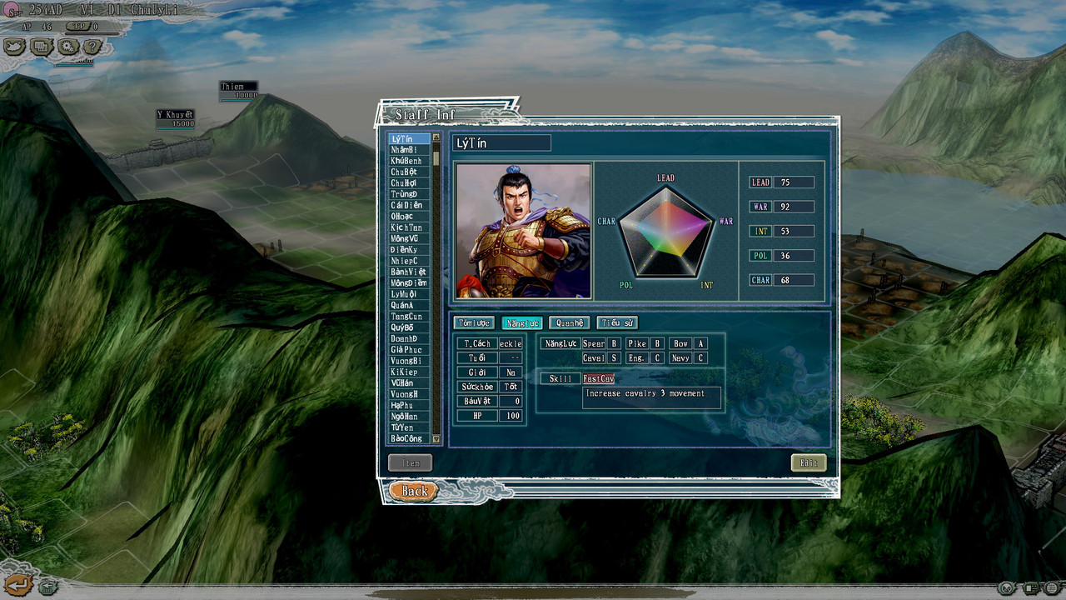Open the gear settings icon
The width and height of the screenshot is (1066, 600).
(x=67, y=47)
